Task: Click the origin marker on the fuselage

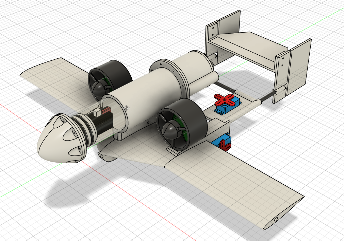Action: pyautogui.click(x=127, y=108)
